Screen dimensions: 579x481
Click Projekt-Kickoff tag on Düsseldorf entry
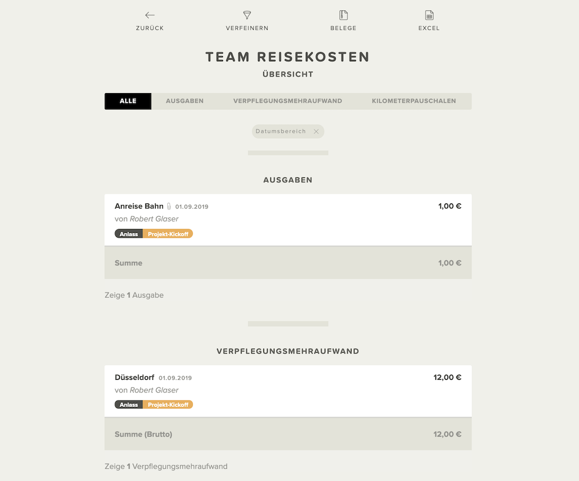pos(168,405)
